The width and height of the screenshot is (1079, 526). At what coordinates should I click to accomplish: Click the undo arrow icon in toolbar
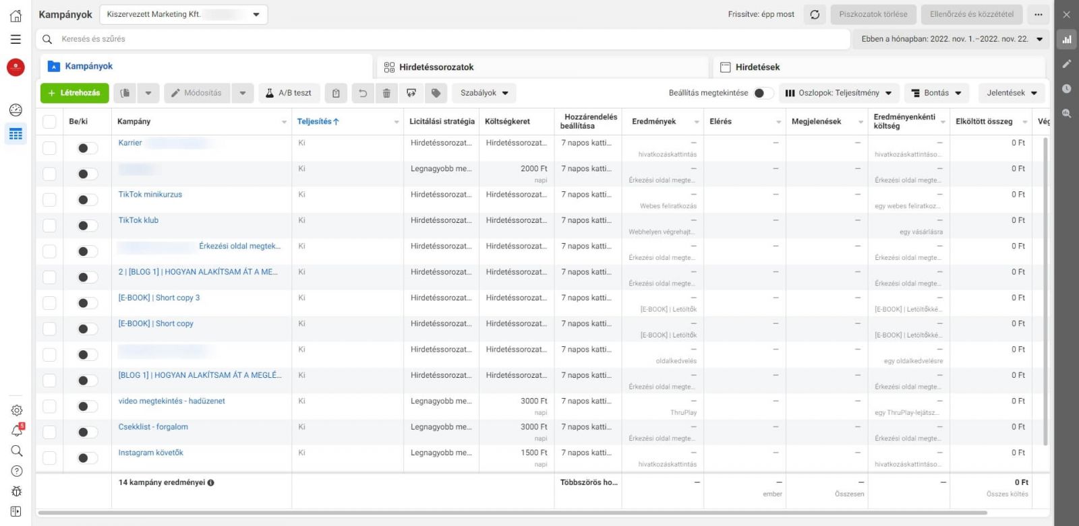[x=363, y=93]
